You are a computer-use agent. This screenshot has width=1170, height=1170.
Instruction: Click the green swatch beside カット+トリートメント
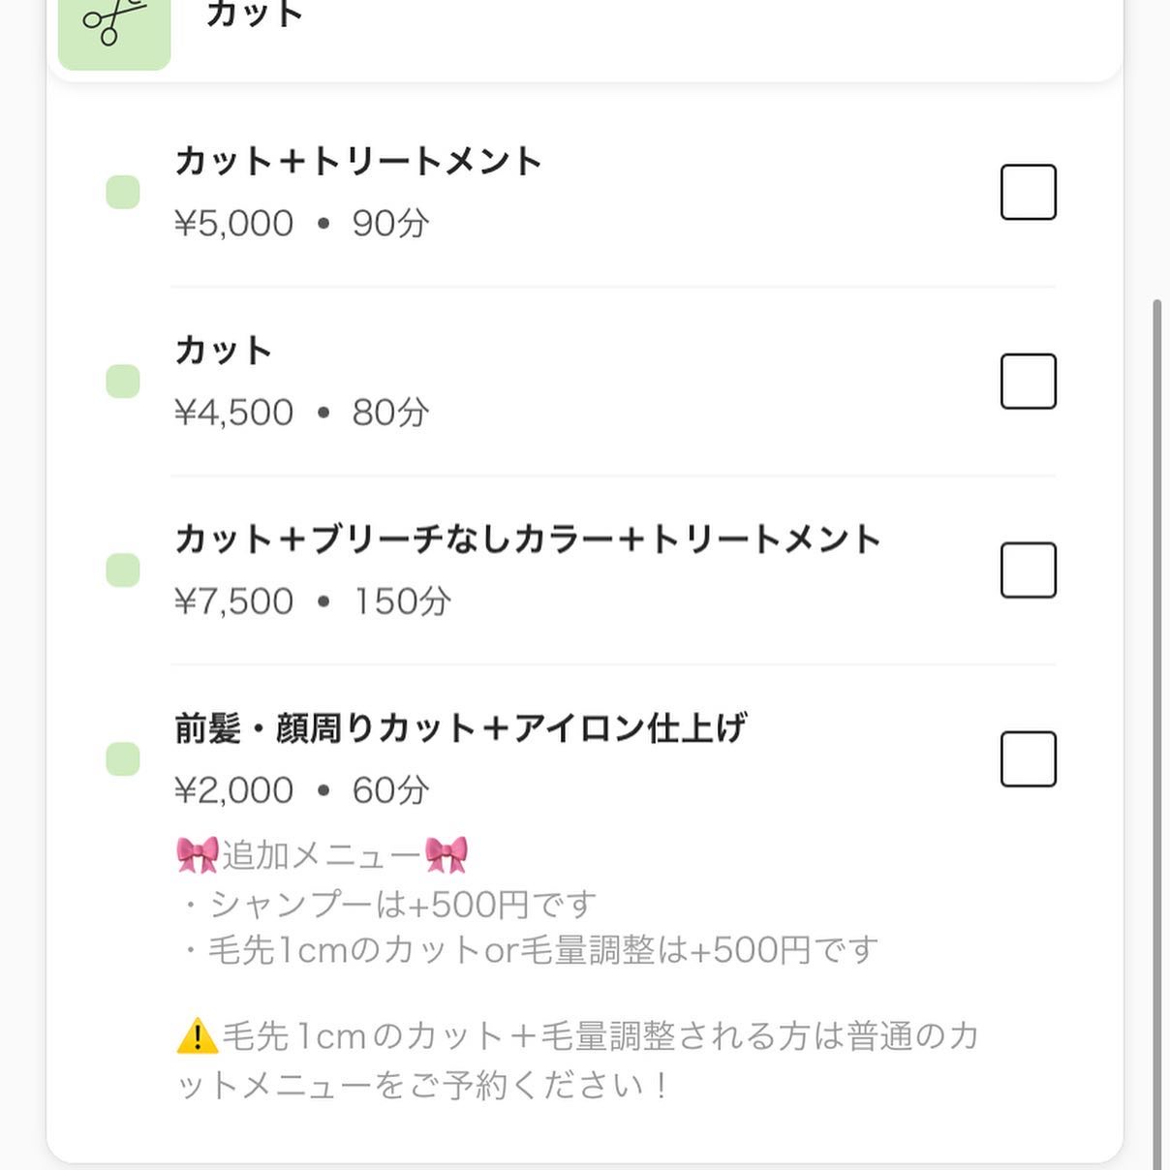[x=123, y=192]
